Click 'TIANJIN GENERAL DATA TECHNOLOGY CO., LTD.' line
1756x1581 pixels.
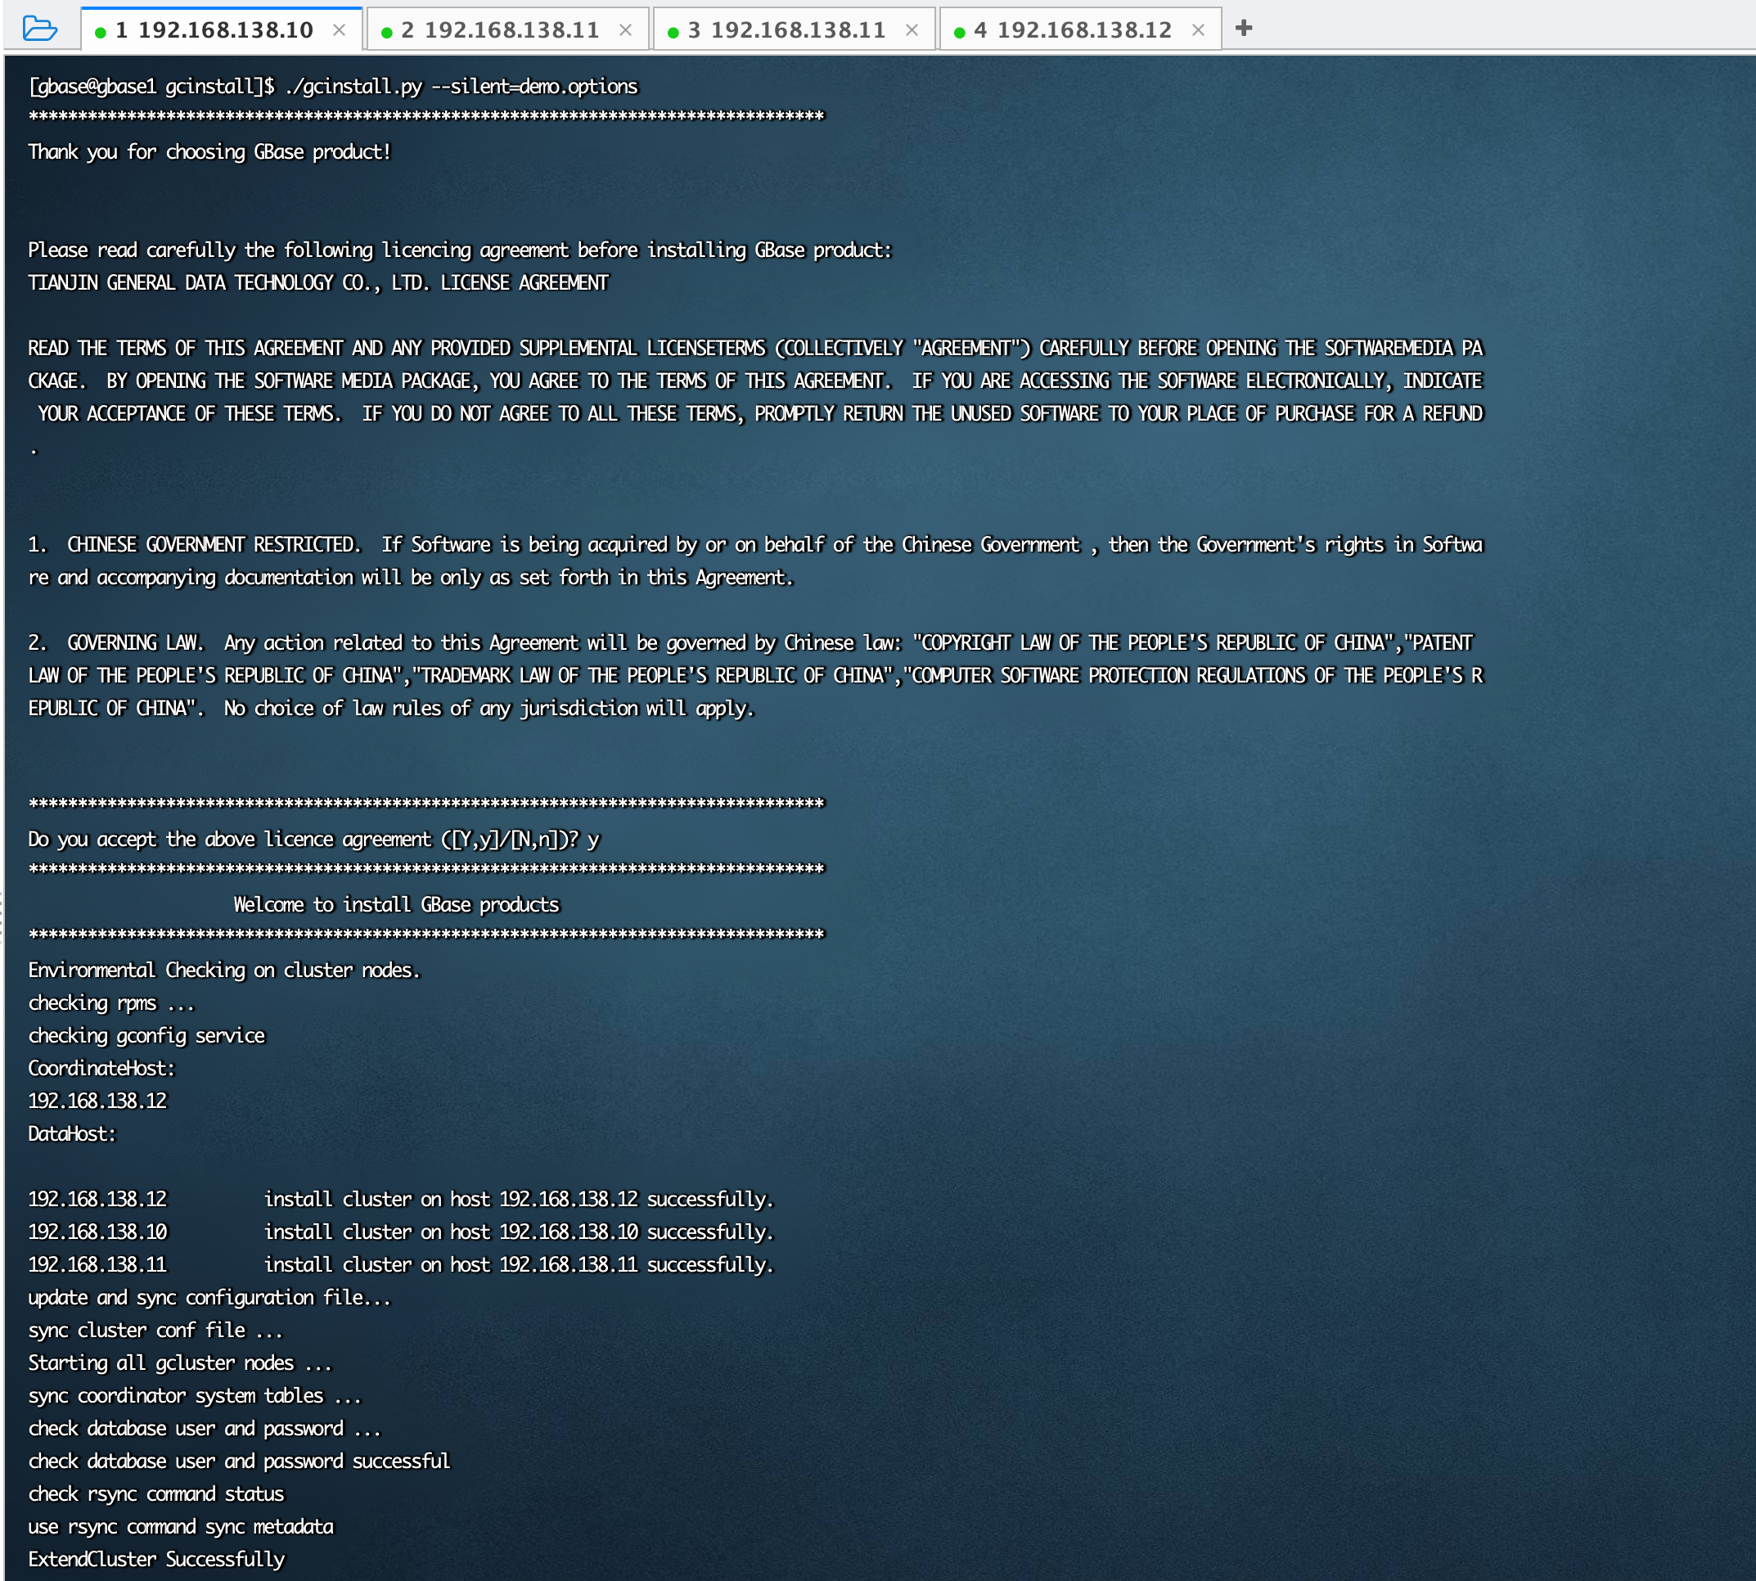pyautogui.click(x=317, y=283)
